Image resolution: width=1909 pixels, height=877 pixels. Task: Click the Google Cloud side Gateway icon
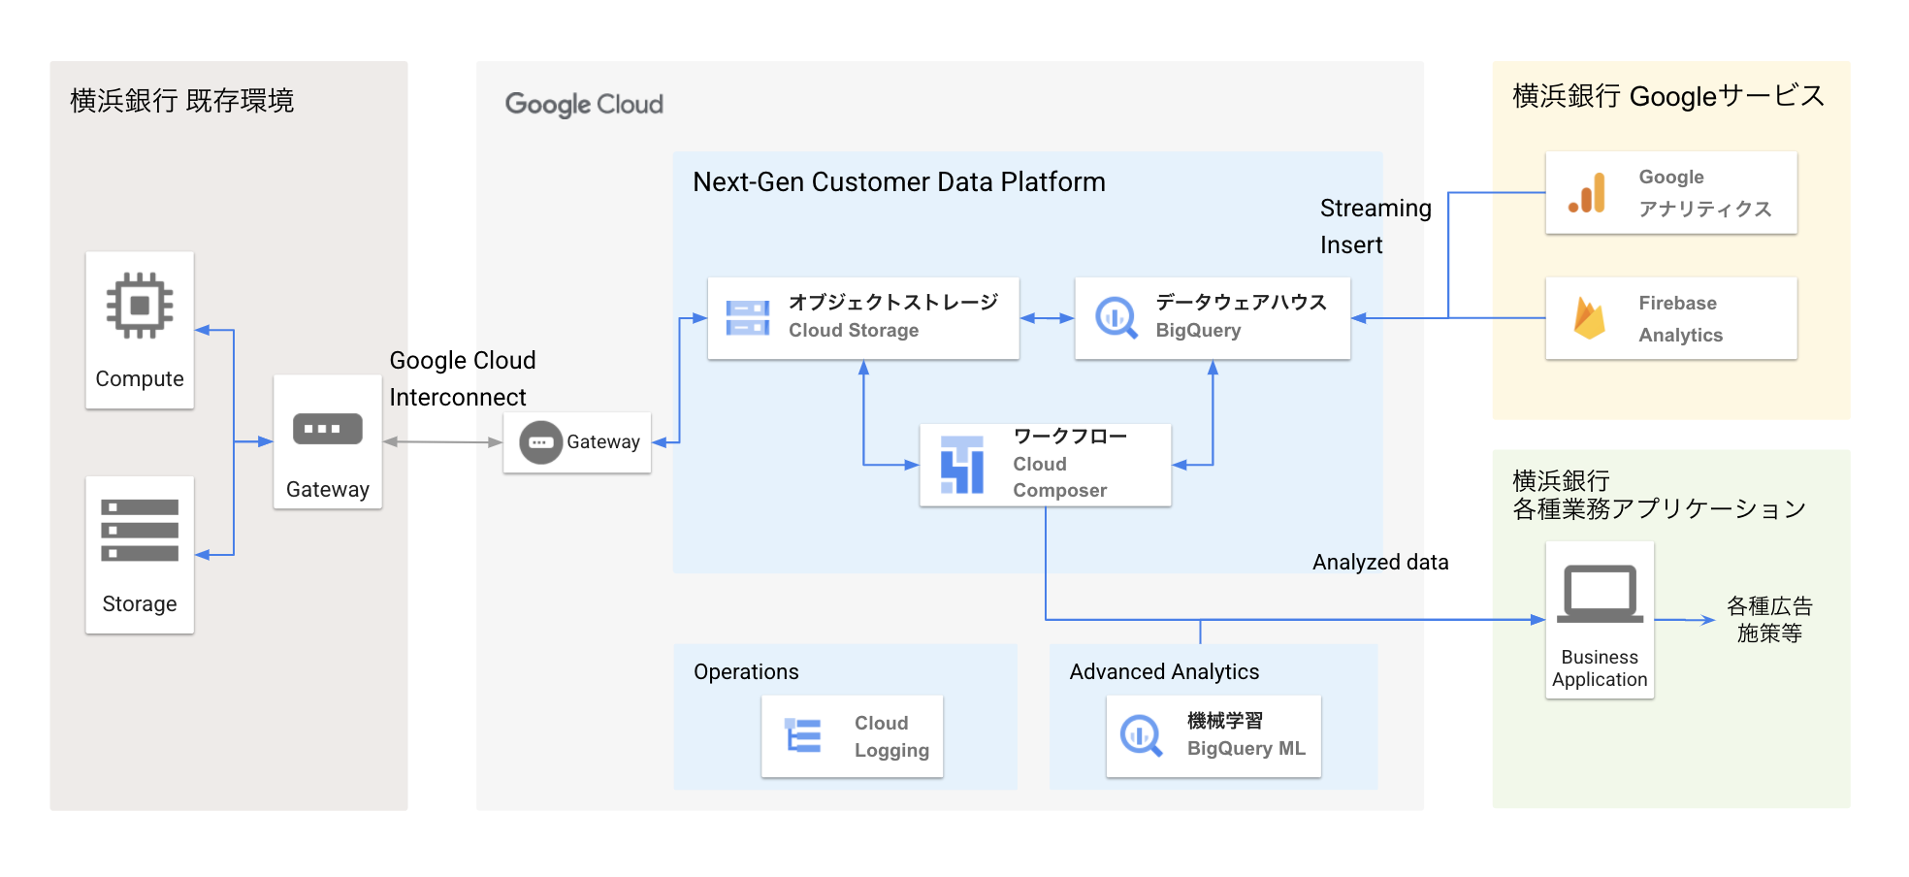click(540, 443)
